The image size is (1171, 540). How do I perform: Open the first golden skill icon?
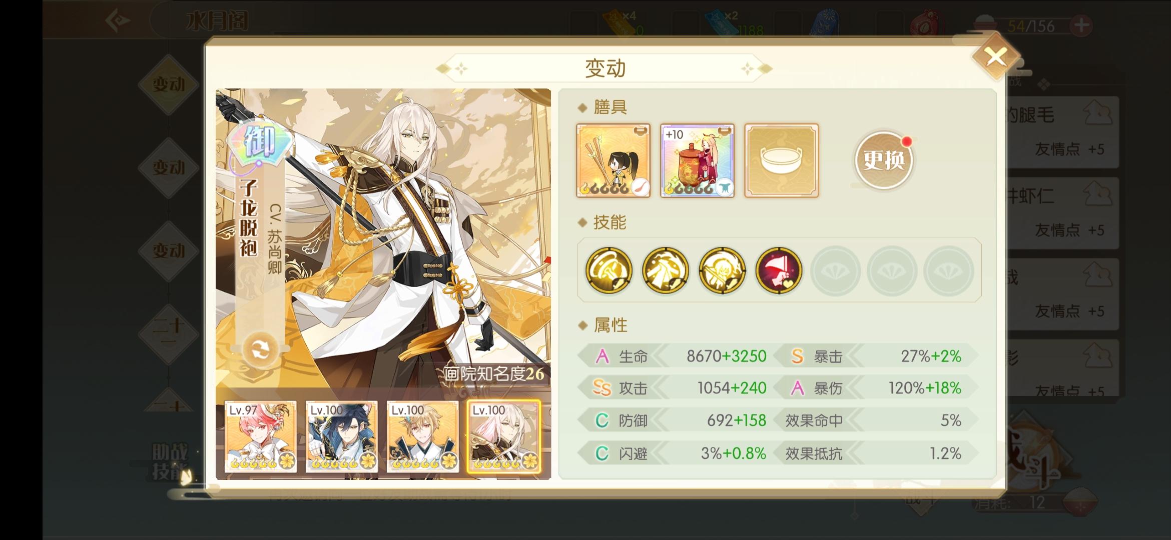[609, 270]
